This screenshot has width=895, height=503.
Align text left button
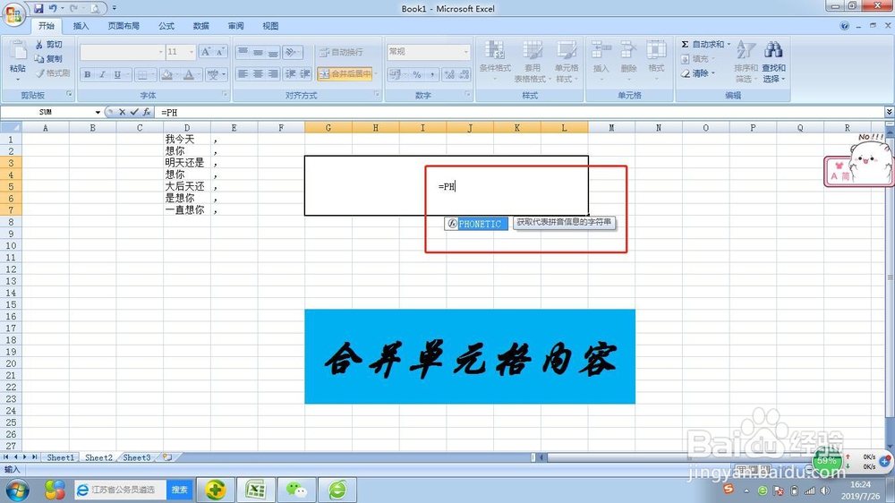point(243,73)
